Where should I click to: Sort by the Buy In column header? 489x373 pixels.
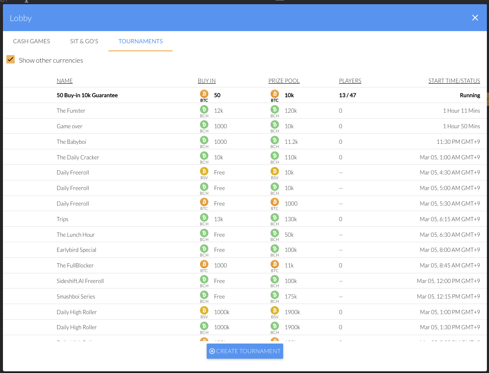point(206,81)
